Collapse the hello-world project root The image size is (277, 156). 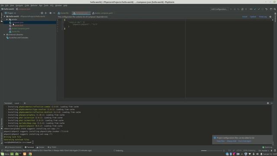pyautogui.click(x=5, y=16)
